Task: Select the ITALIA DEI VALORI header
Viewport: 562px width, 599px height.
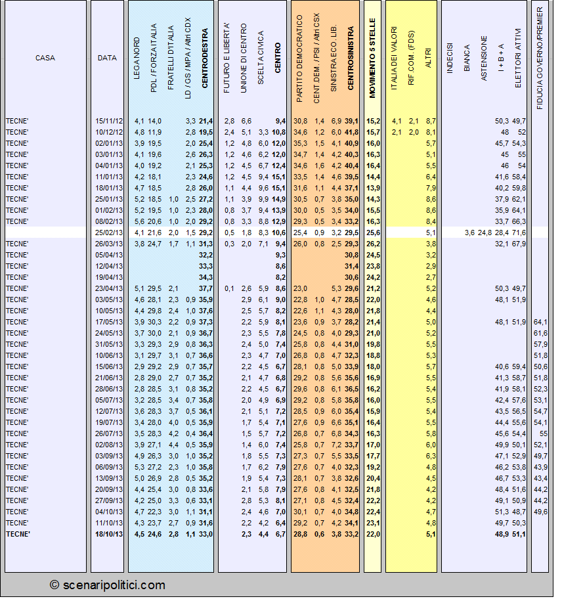Action: 394,58
